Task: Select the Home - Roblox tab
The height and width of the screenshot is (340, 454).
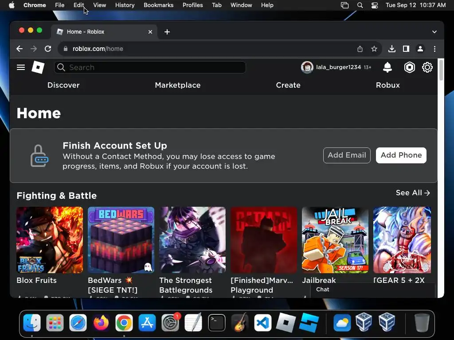Action: click(x=104, y=32)
